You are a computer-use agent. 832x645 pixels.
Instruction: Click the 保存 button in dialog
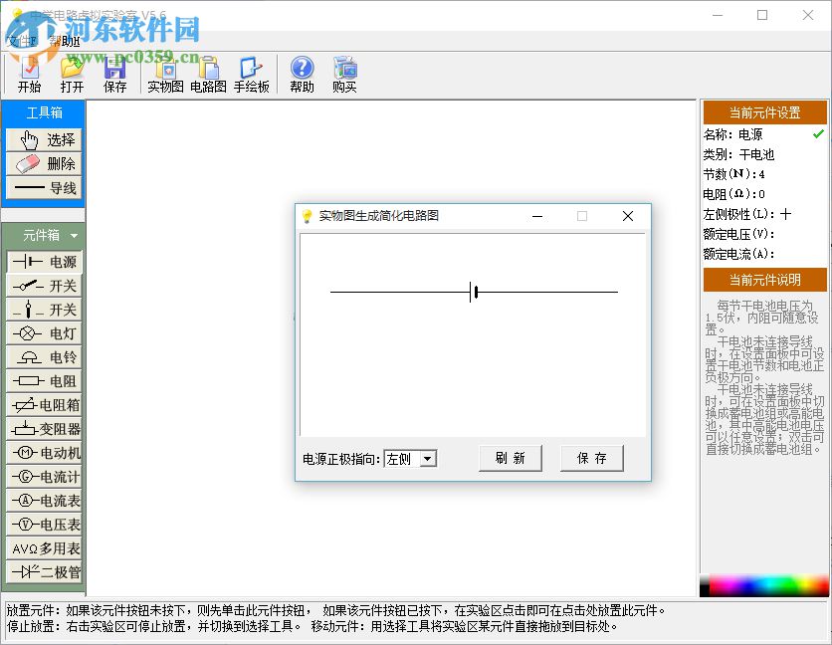(x=591, y=458)
